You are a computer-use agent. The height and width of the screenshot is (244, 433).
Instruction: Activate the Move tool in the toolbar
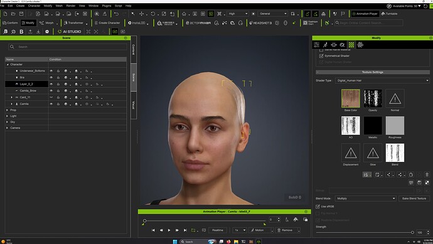tap(141, 14)
